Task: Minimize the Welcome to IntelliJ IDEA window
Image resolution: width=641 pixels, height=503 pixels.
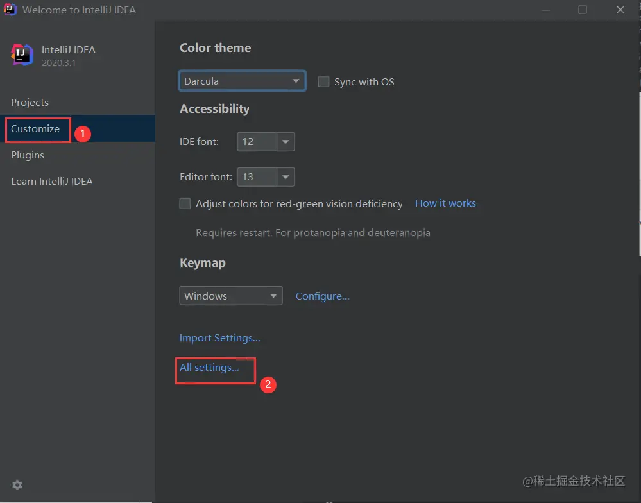Action: click(x=545, y=10)
